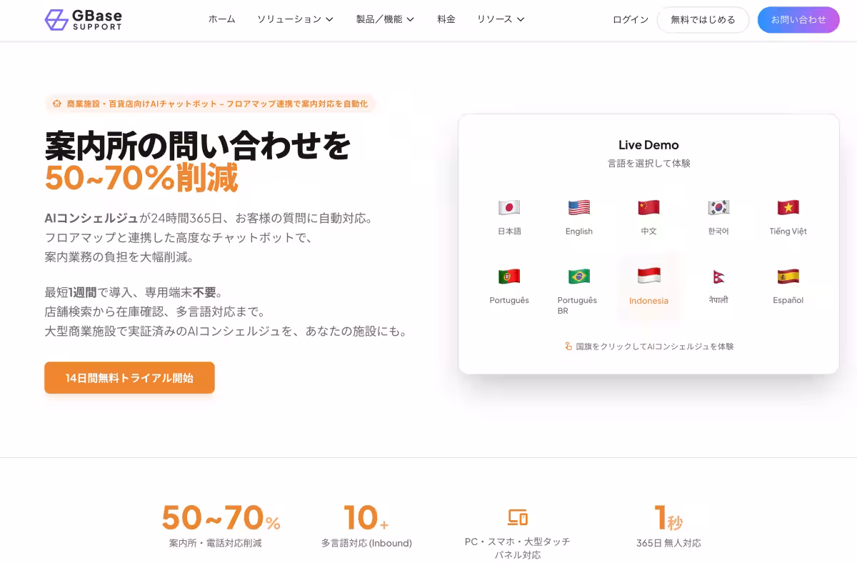
Task: Pick the Brazil flag for Português BR
Action: pos(579,276)
